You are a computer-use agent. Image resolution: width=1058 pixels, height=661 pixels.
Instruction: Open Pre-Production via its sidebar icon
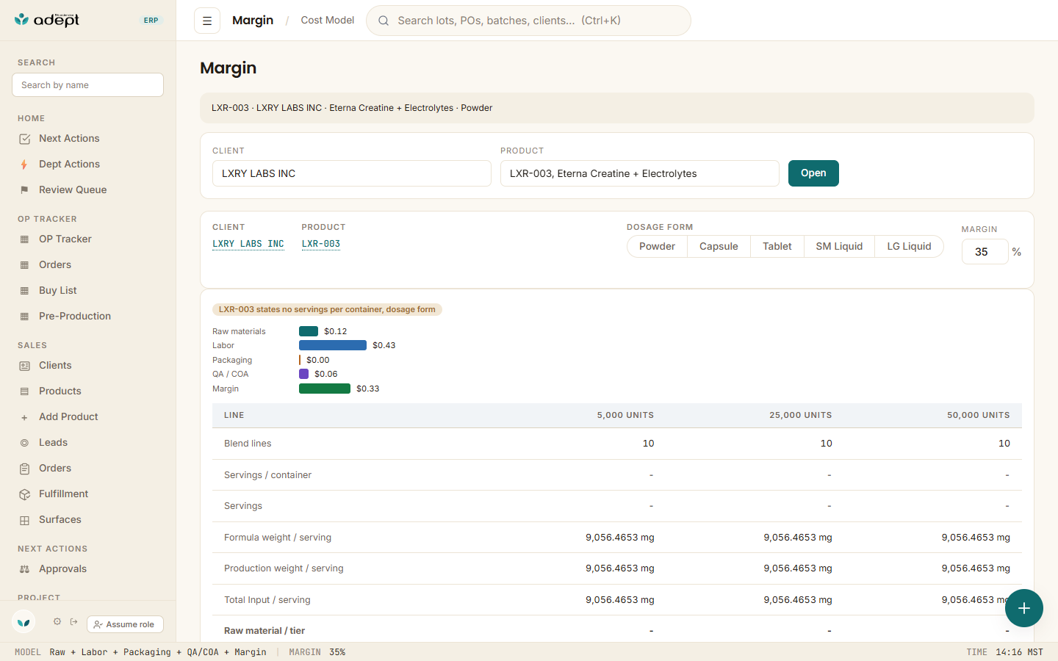pyautogui.click(x=24, y=317)
